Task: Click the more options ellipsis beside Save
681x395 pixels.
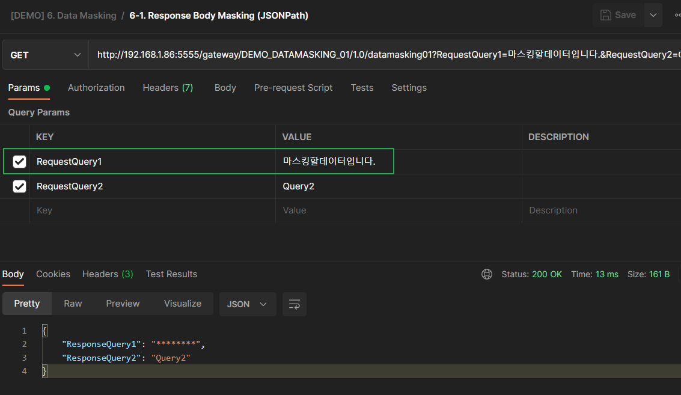Action: coord(677,15)
